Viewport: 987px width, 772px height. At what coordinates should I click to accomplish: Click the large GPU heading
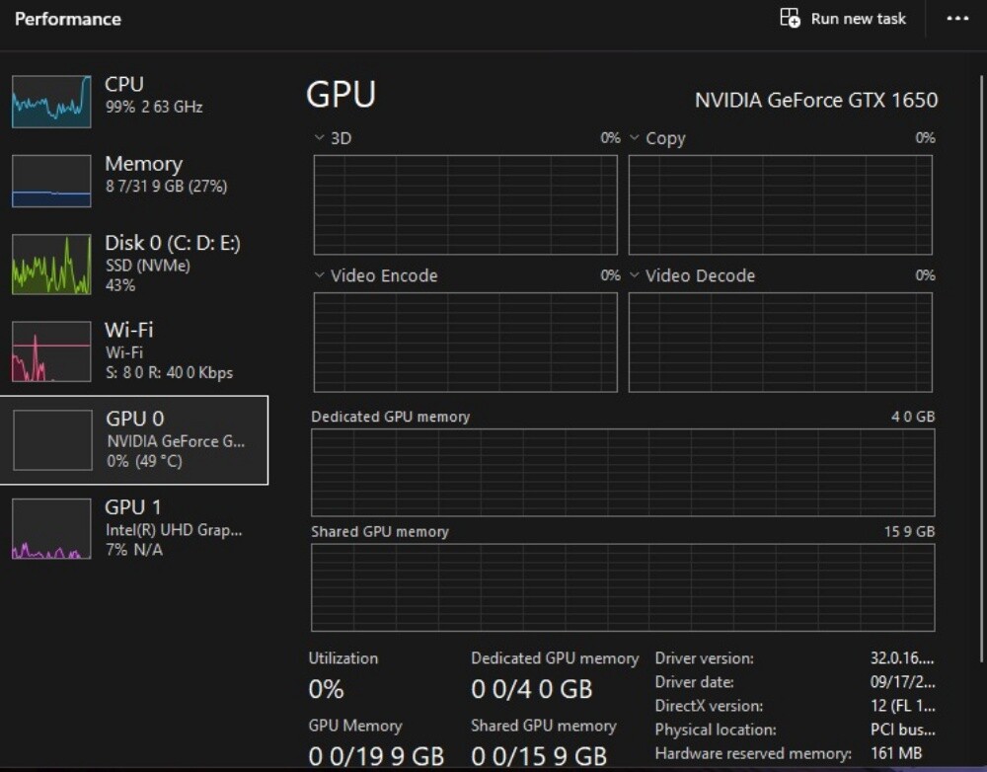[341, 95]
